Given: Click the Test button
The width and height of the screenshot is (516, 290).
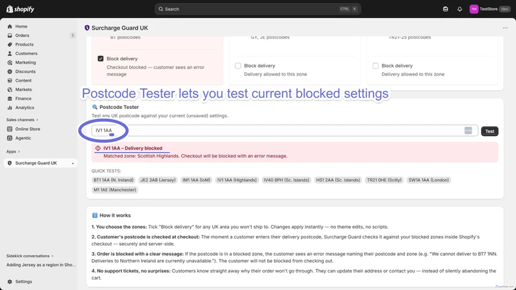Looking at the screenshot, I should [x=490, y=131].
